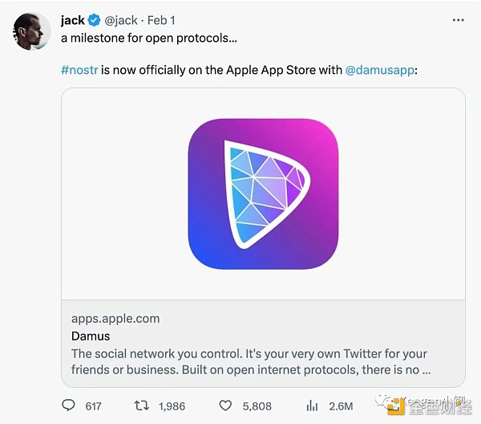Open the #nostr hashtag
481x424 pixels.
click(x=79, y=71)
